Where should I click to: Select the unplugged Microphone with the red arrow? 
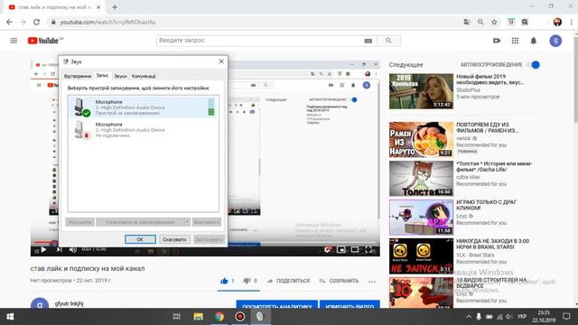pos(143,130)
